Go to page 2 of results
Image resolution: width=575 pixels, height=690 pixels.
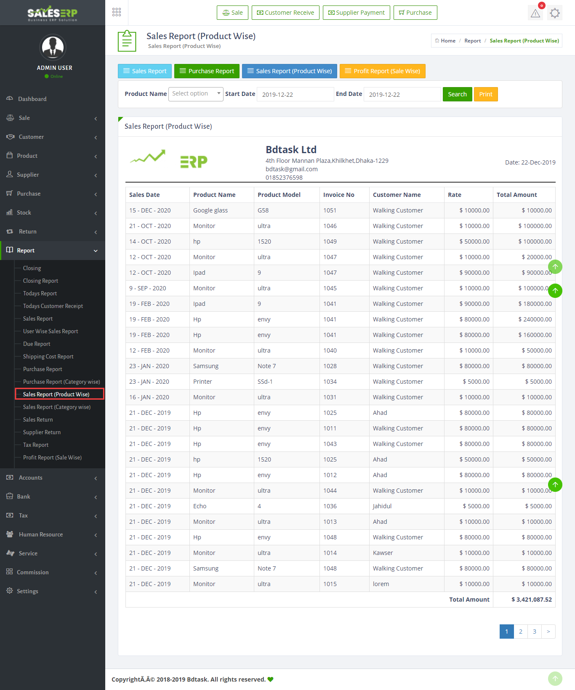coord(521,632)
